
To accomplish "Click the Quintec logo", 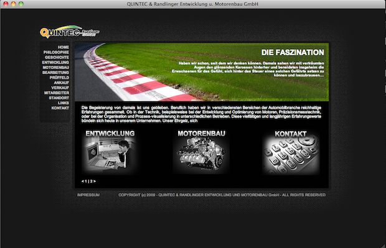I will pyautogui.click(x=70, y=32).
